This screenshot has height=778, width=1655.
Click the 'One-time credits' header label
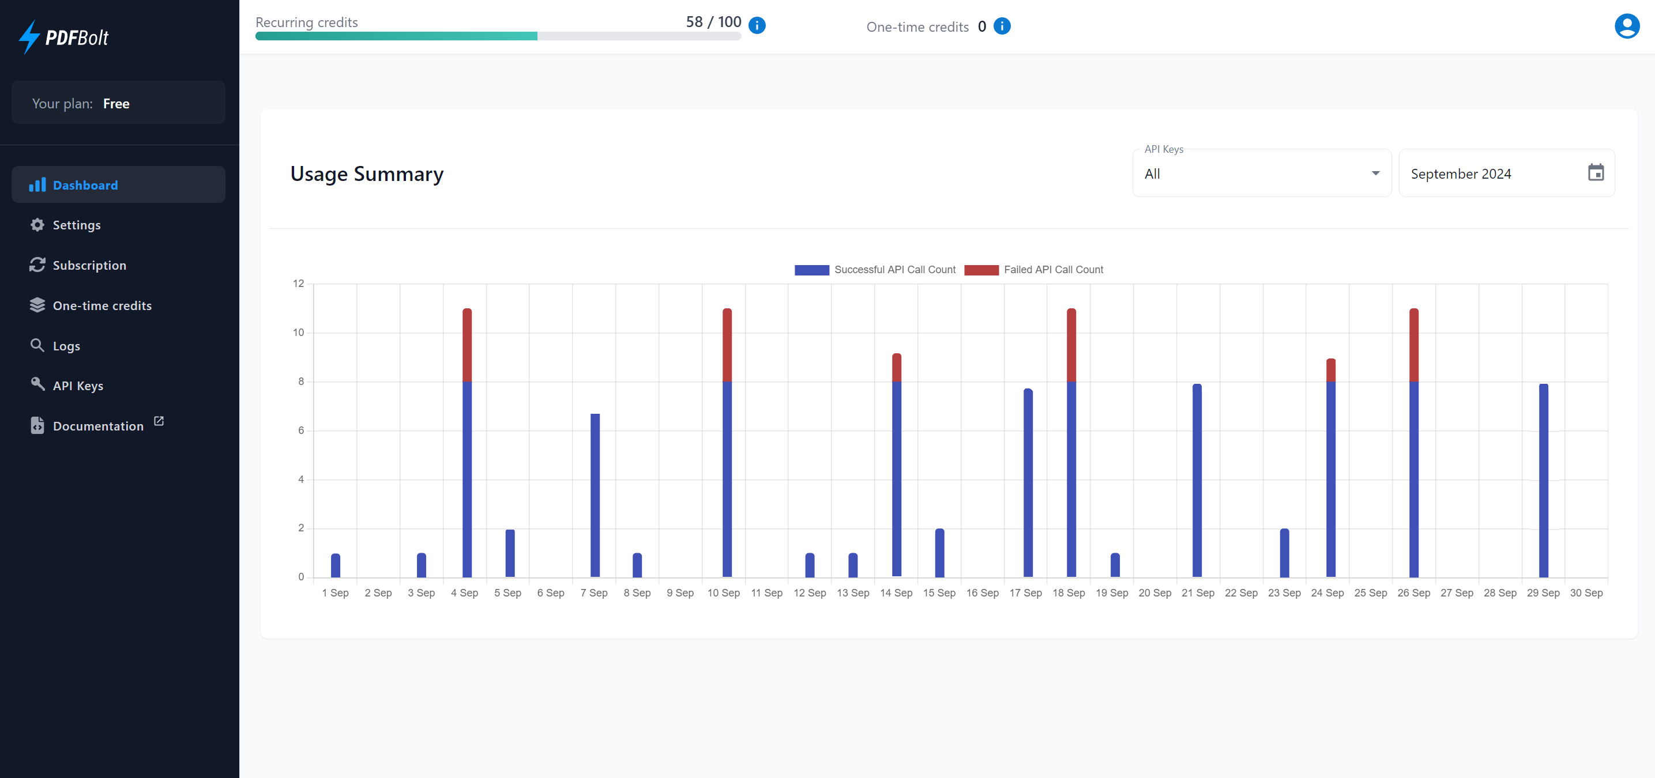point(917,27)
